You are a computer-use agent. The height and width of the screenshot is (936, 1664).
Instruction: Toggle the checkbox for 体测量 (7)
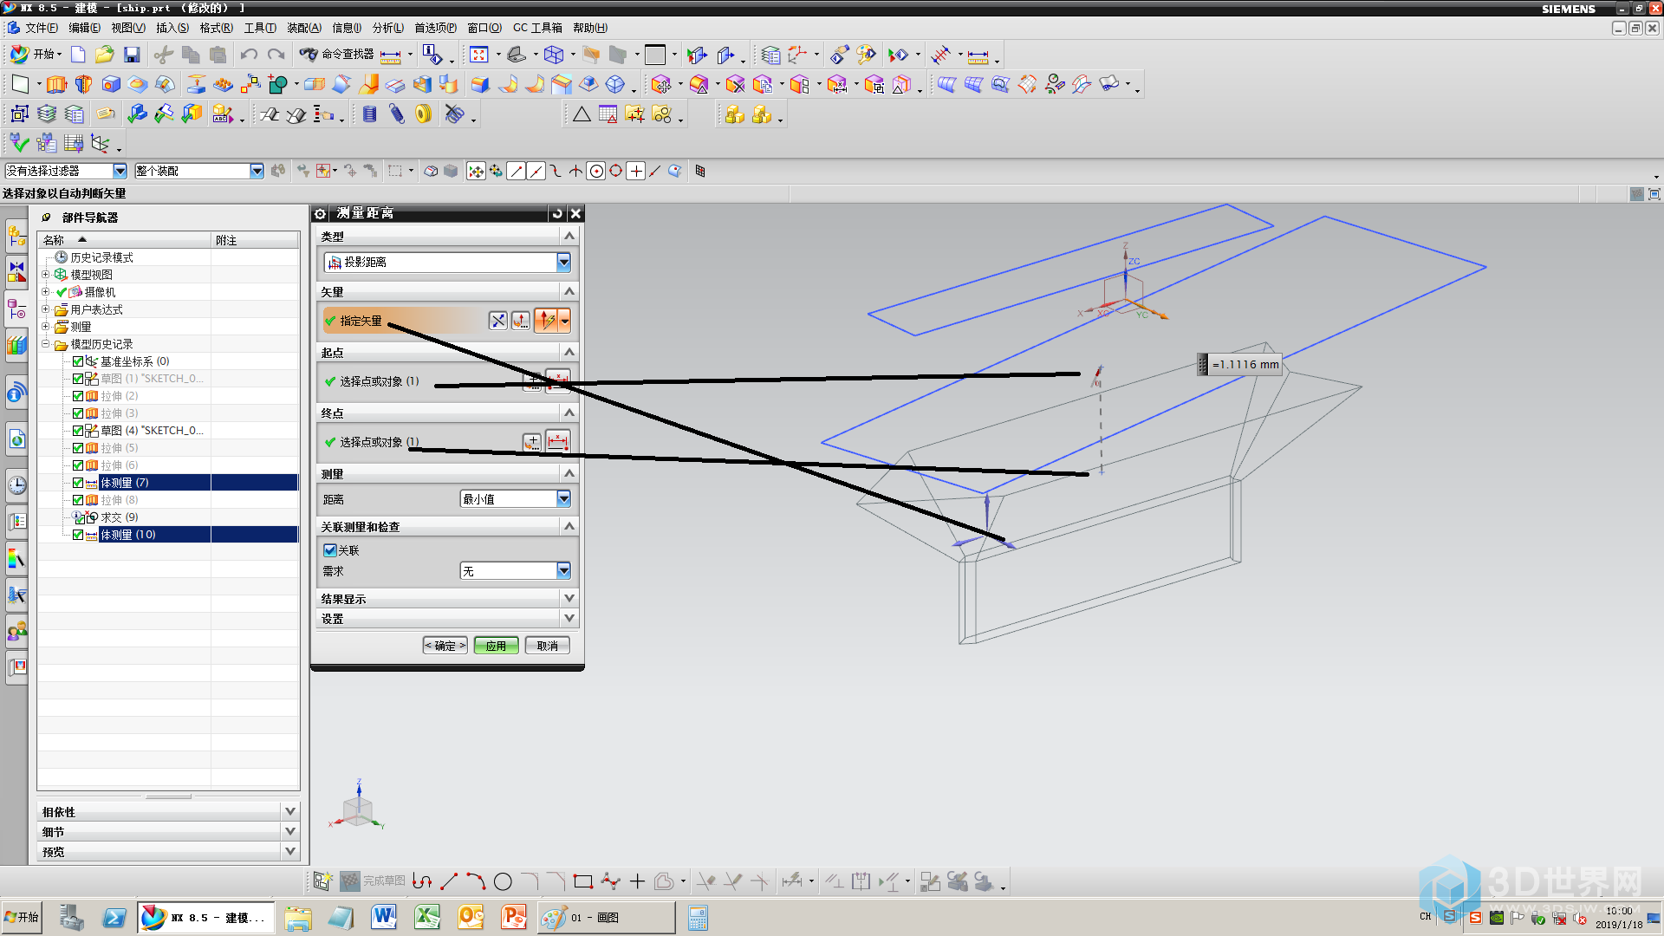point(78,483)
